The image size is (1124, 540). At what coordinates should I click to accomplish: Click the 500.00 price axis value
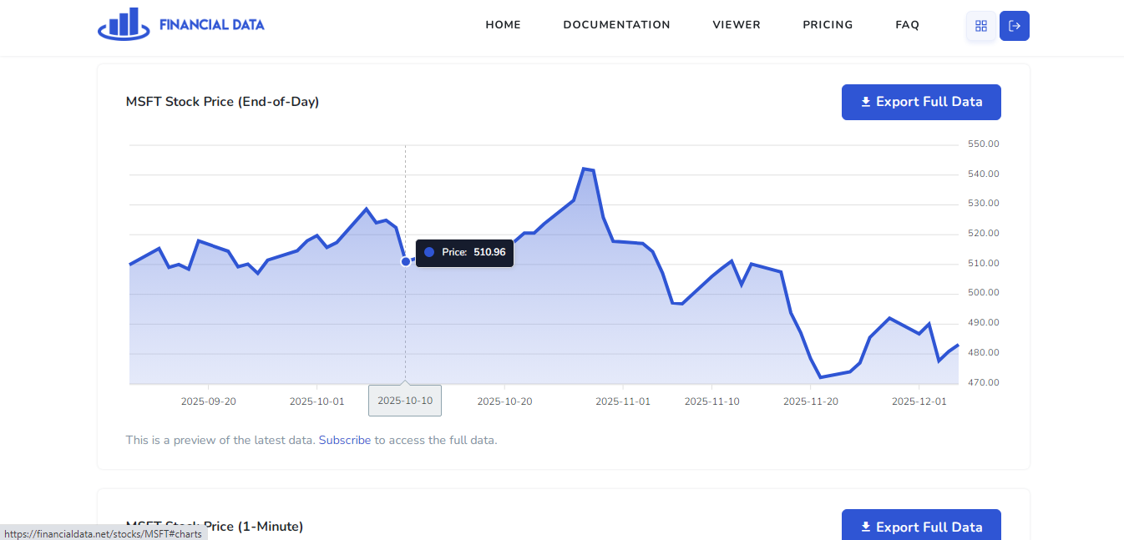[984, 293]
